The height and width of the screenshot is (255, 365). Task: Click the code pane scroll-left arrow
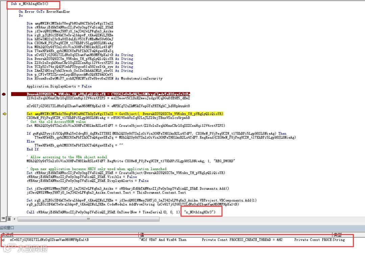15,219
